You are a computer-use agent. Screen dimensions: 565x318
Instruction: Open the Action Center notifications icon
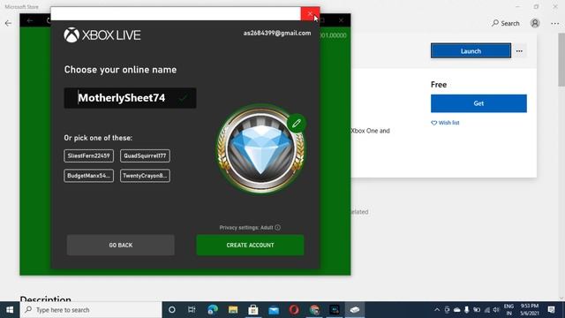coord(551,310)
